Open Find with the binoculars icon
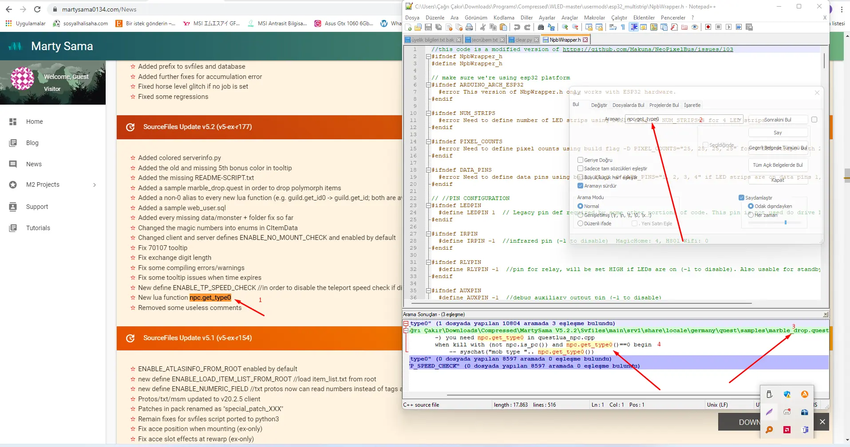Image resolution: width=850 pixels, height=447 pixels. point(541,27)
